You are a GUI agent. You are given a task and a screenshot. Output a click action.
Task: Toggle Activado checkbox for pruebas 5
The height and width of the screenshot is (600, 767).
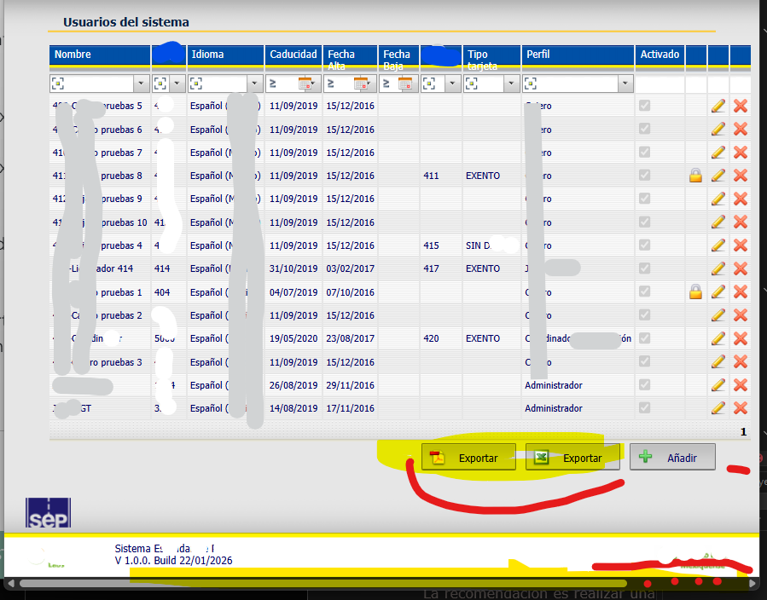[x=644, y=106]
